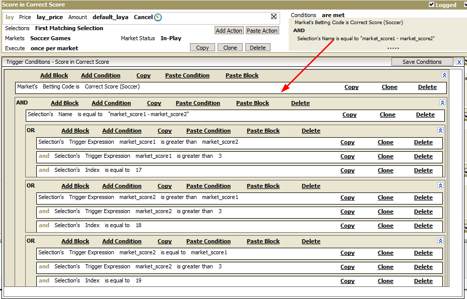Screen dimensions: 467x299
Task: Click the Save Conditions button
Action: tap(422, 62)
